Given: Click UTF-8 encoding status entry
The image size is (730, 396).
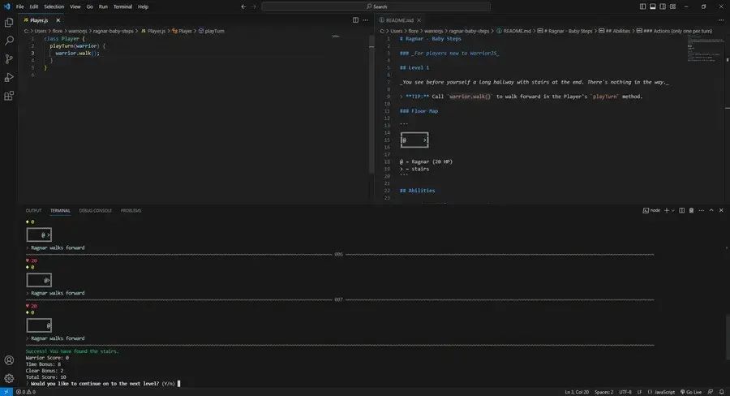Looking at the screenshot, I should tap(625, 392).
